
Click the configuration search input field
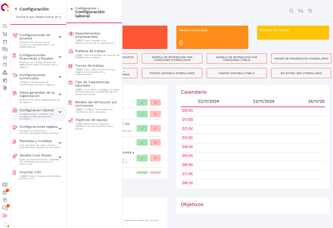click(x=39, y=17)
